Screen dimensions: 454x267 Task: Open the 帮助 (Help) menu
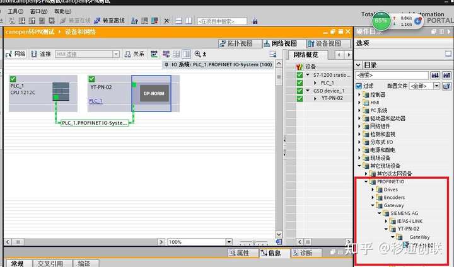click(62, 11)
